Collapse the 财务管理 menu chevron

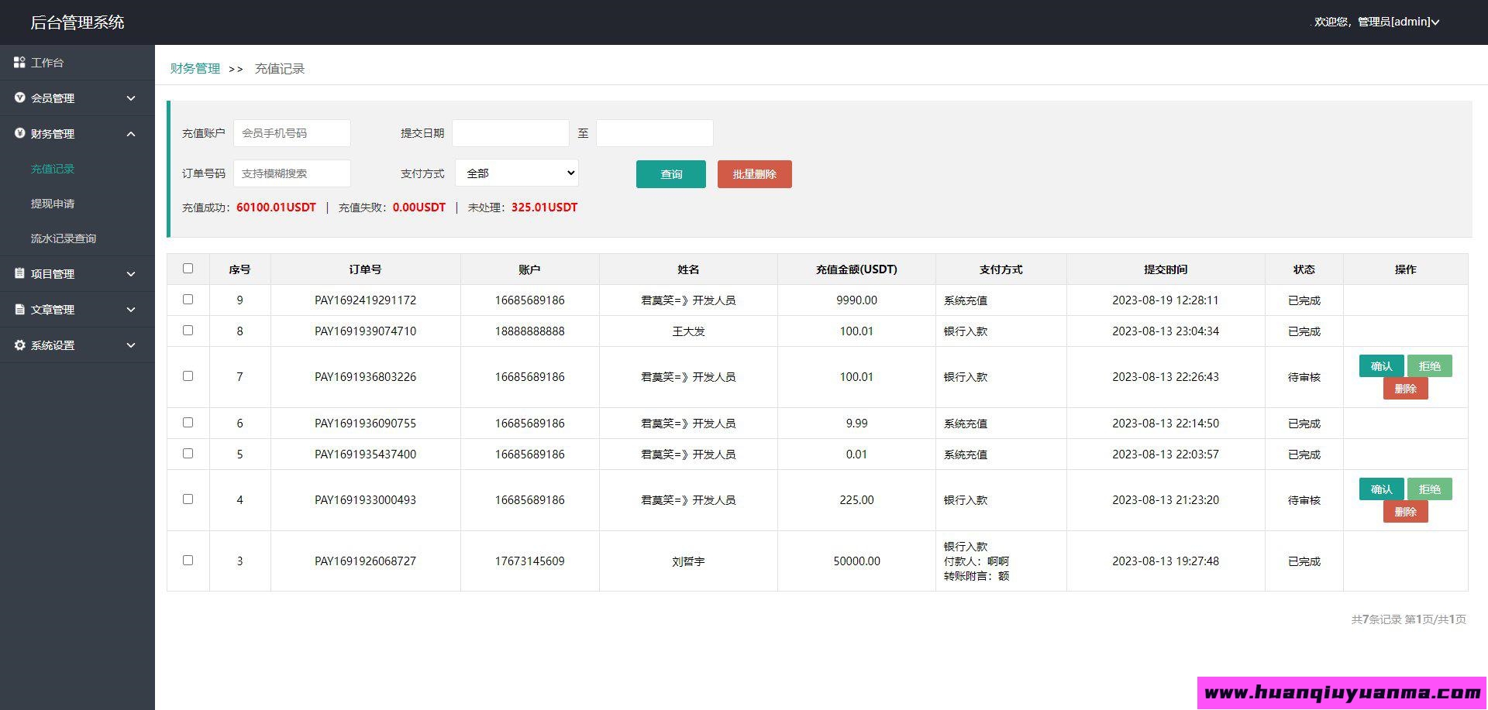pyautogui.click(x=131, y=134)
